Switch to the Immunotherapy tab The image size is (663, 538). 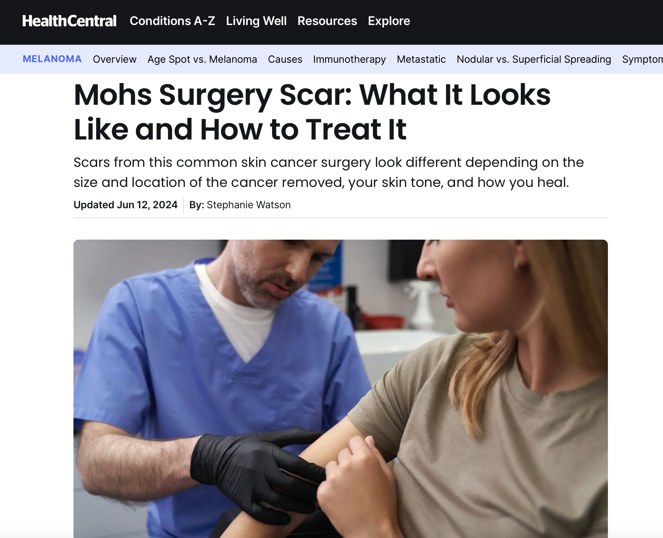click(350, 59)
